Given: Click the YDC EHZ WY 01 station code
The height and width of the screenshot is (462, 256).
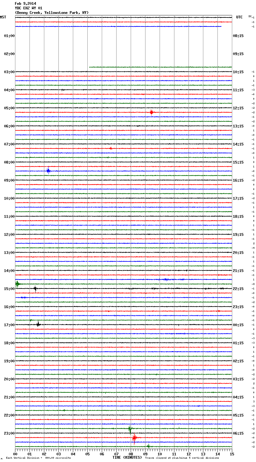Looking at the screenshot, I should (x=29, y=8).
